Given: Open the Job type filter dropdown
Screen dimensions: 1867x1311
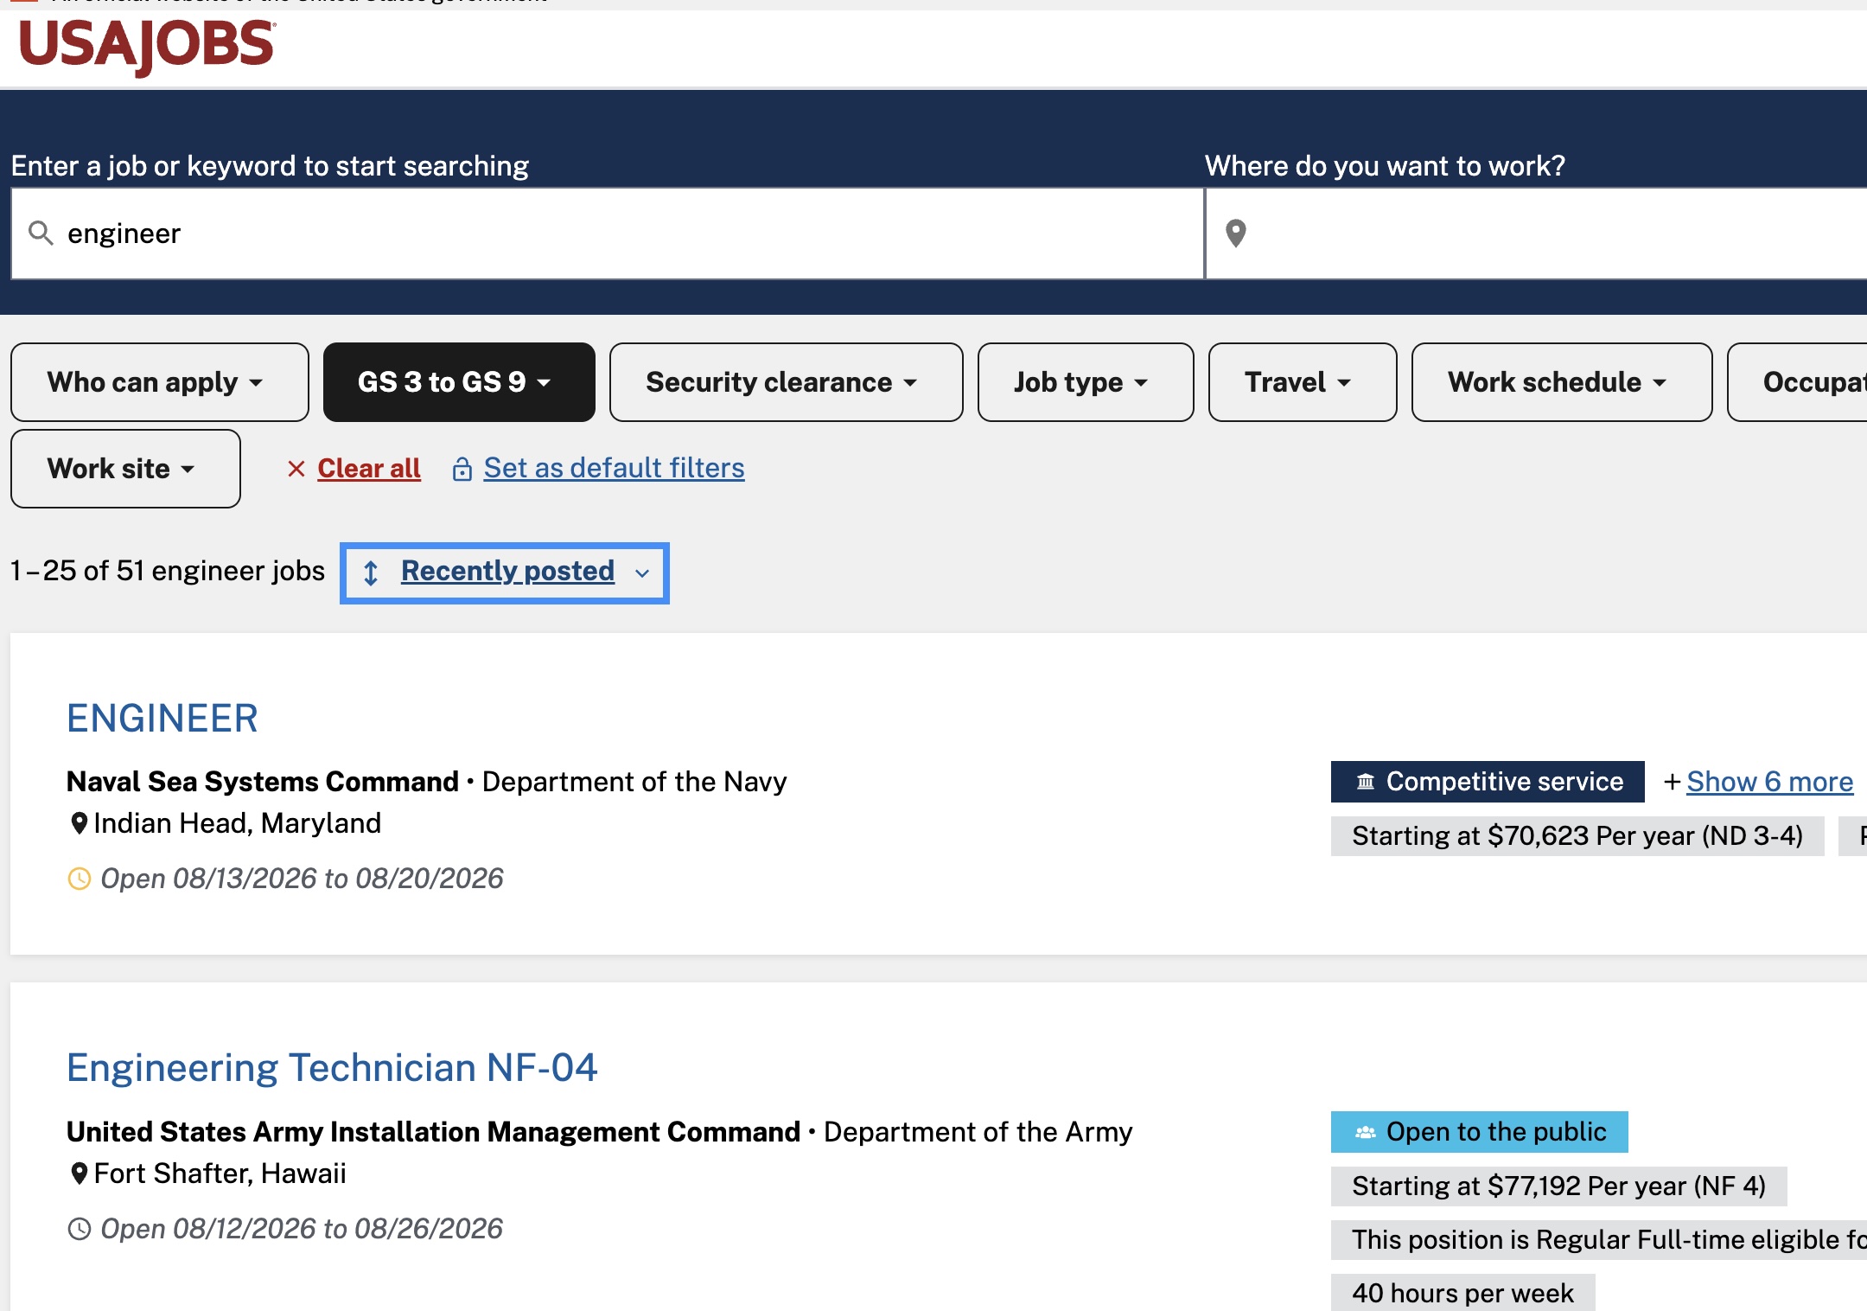Looking at the screenshot, I should (1086, 382).
